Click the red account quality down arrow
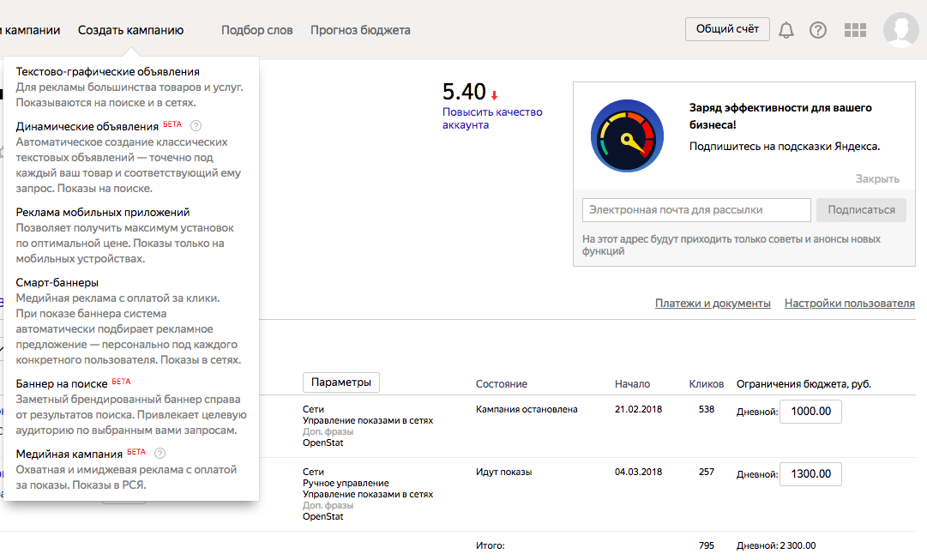This screenshot has height=560, width=927. 494,95
